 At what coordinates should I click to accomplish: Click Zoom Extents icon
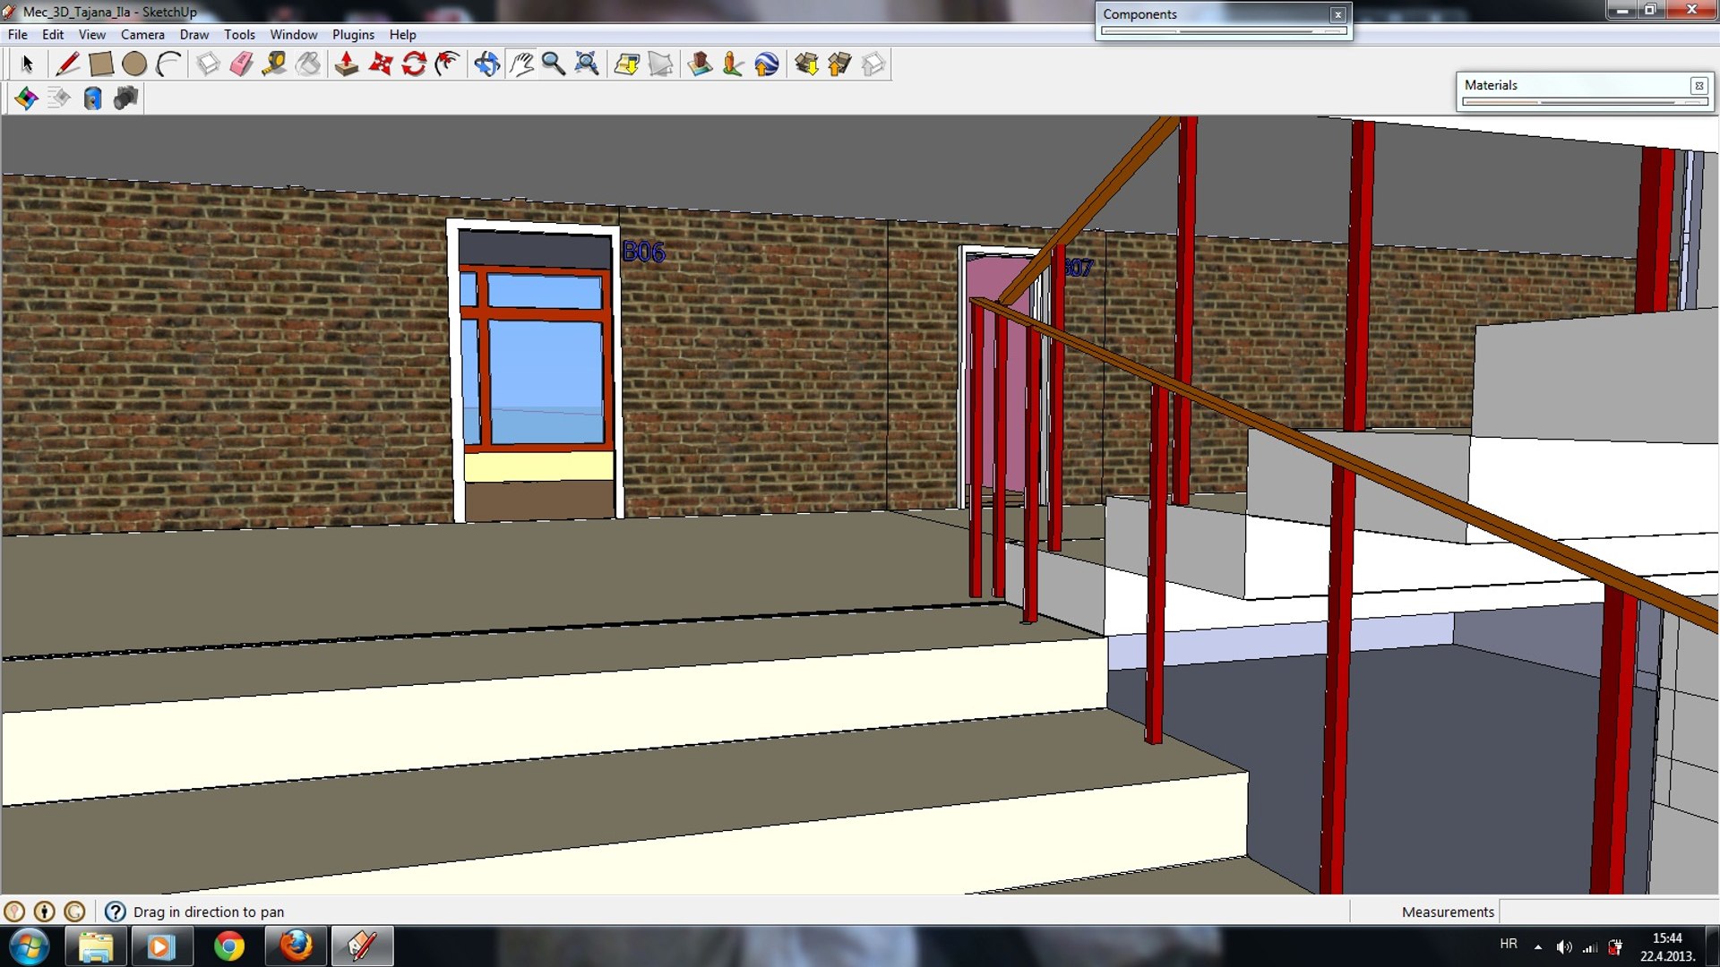[587, 64]
